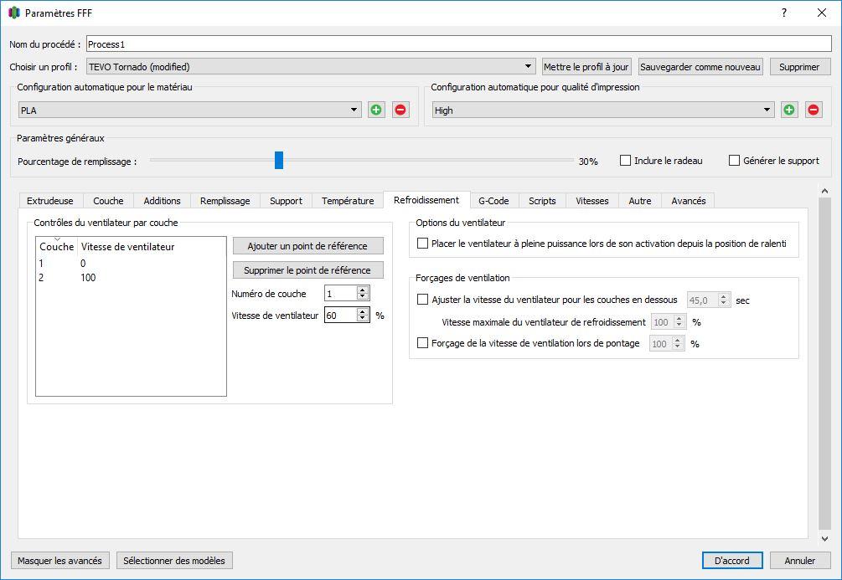Add a new print quality configuration (green plus)

coord(789,110)
